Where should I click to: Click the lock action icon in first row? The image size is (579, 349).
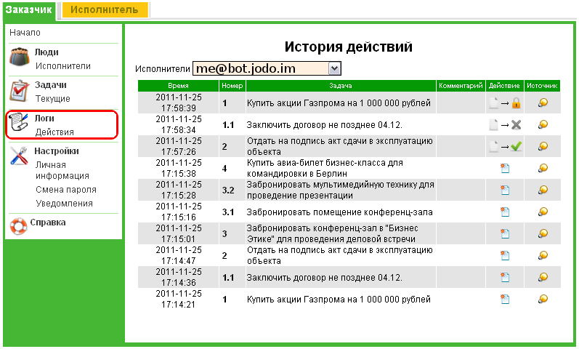point(517,103)
